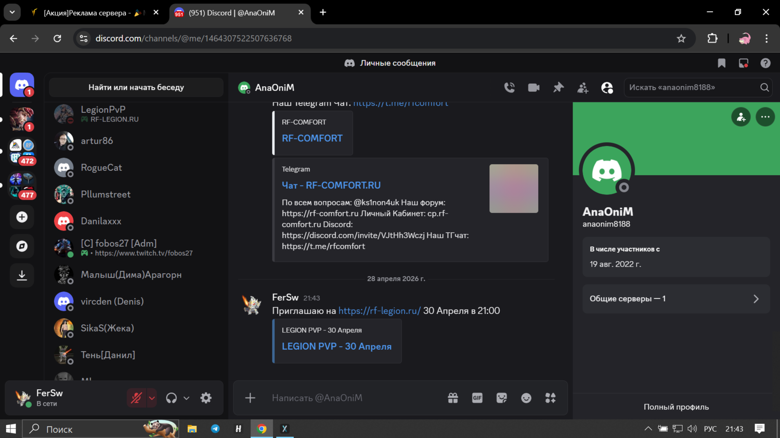Click FerSw user avatar in message

(252, 304)
